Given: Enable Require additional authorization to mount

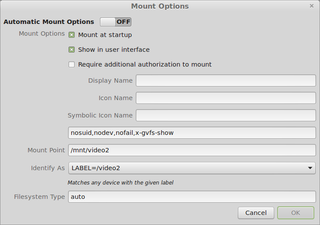Looking at the screenshot, I should [72, 64].
